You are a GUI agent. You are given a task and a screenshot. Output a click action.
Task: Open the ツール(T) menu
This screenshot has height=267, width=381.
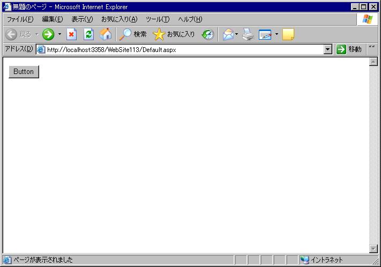[158, 19]
